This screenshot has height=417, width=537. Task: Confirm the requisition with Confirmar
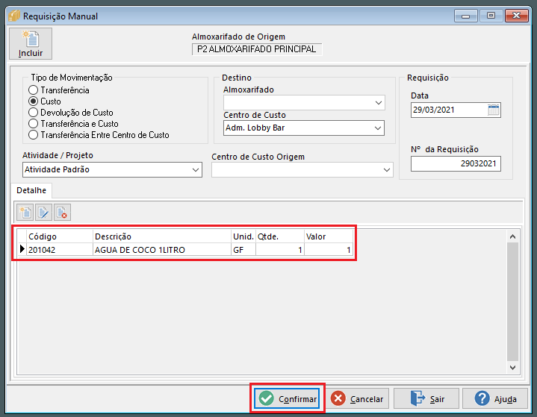coord(288,398)
